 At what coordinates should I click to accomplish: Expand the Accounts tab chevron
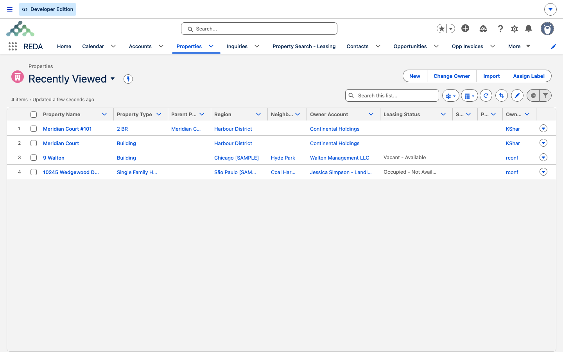161,46
